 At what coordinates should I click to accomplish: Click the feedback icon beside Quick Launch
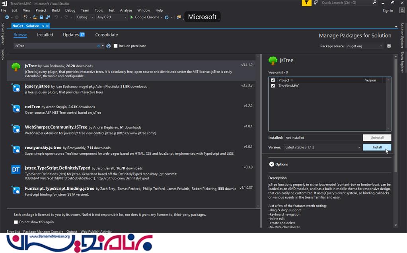coord(315,3)
